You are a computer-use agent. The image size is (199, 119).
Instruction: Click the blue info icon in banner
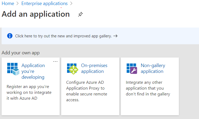10,36
